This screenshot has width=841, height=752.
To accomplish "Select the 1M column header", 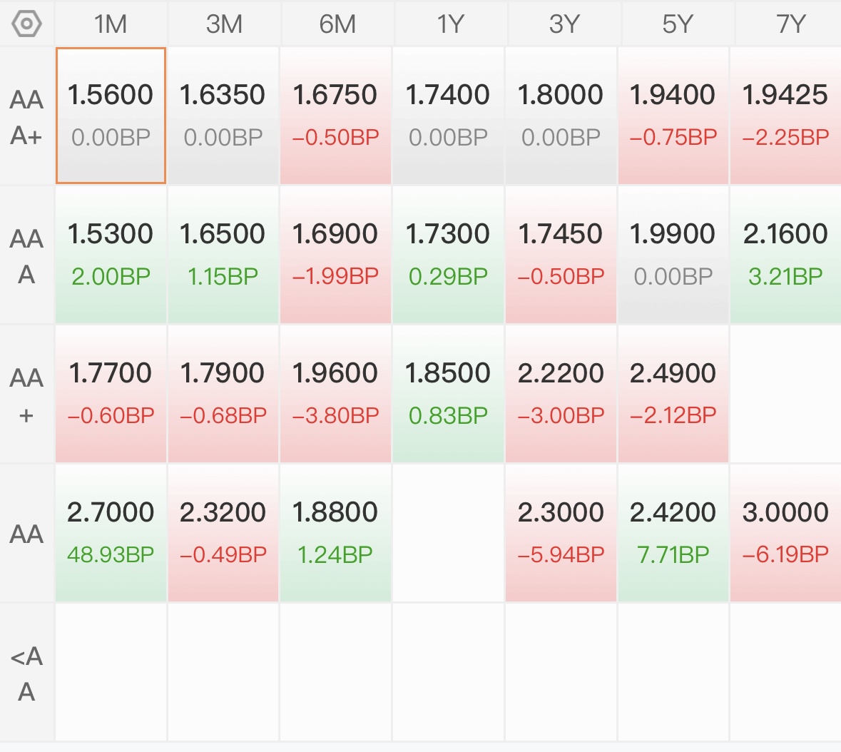I will pyautogui.click(x=111, y=24).
